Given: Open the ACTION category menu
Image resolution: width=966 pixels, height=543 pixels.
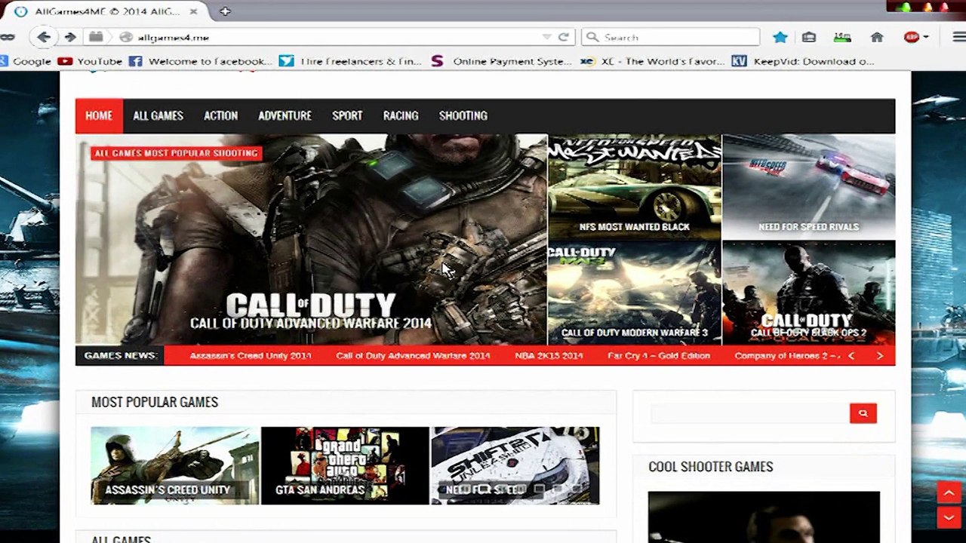Looking at the screenshot, I should (x=220, y=116).
